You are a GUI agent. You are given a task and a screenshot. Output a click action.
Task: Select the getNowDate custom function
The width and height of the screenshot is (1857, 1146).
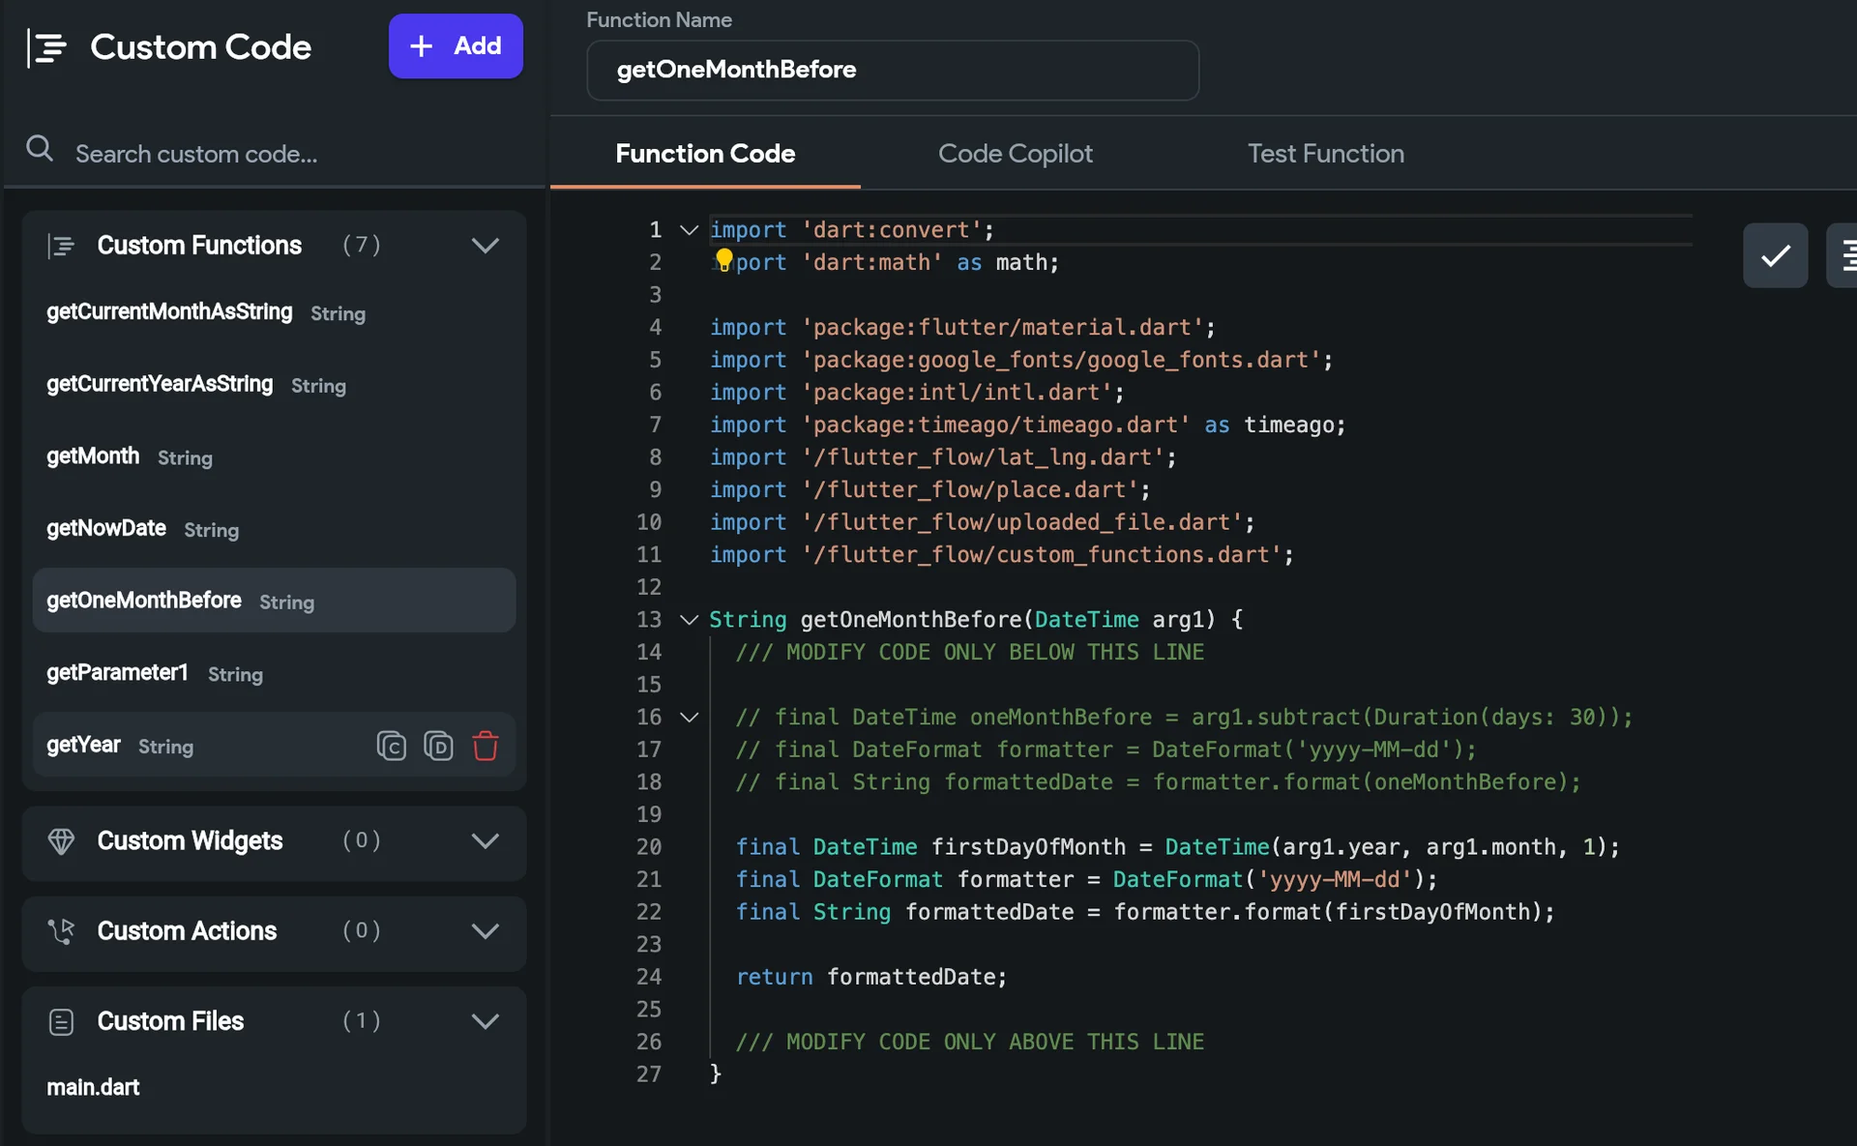[105, 528]
